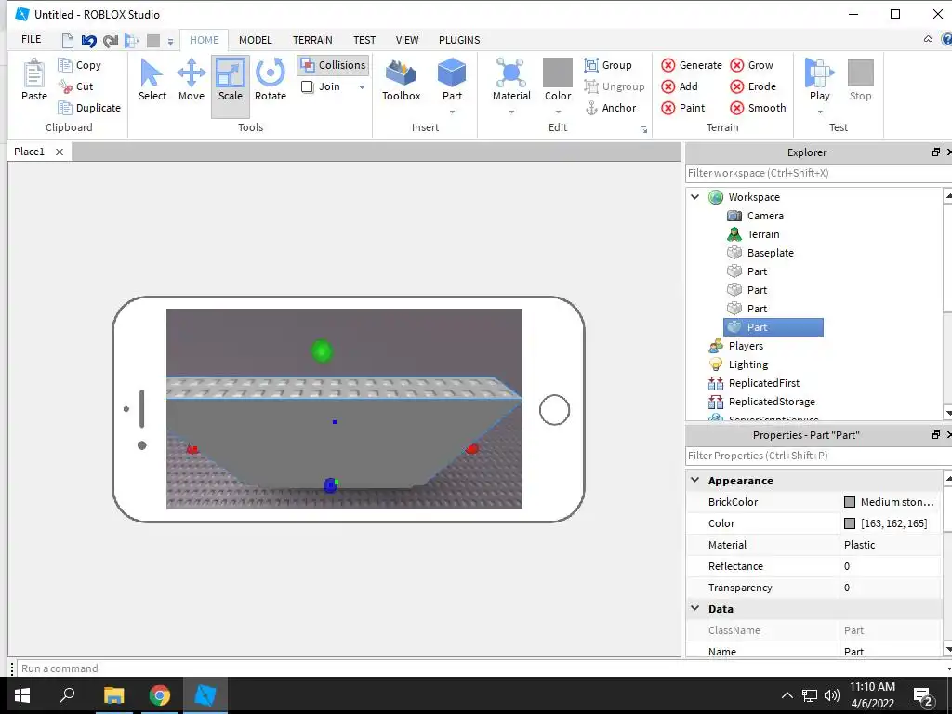This screenshot has height=714, width=952.
Task: Close the Place1 tab
Action: pyautogui.click(x=59, y=152)
